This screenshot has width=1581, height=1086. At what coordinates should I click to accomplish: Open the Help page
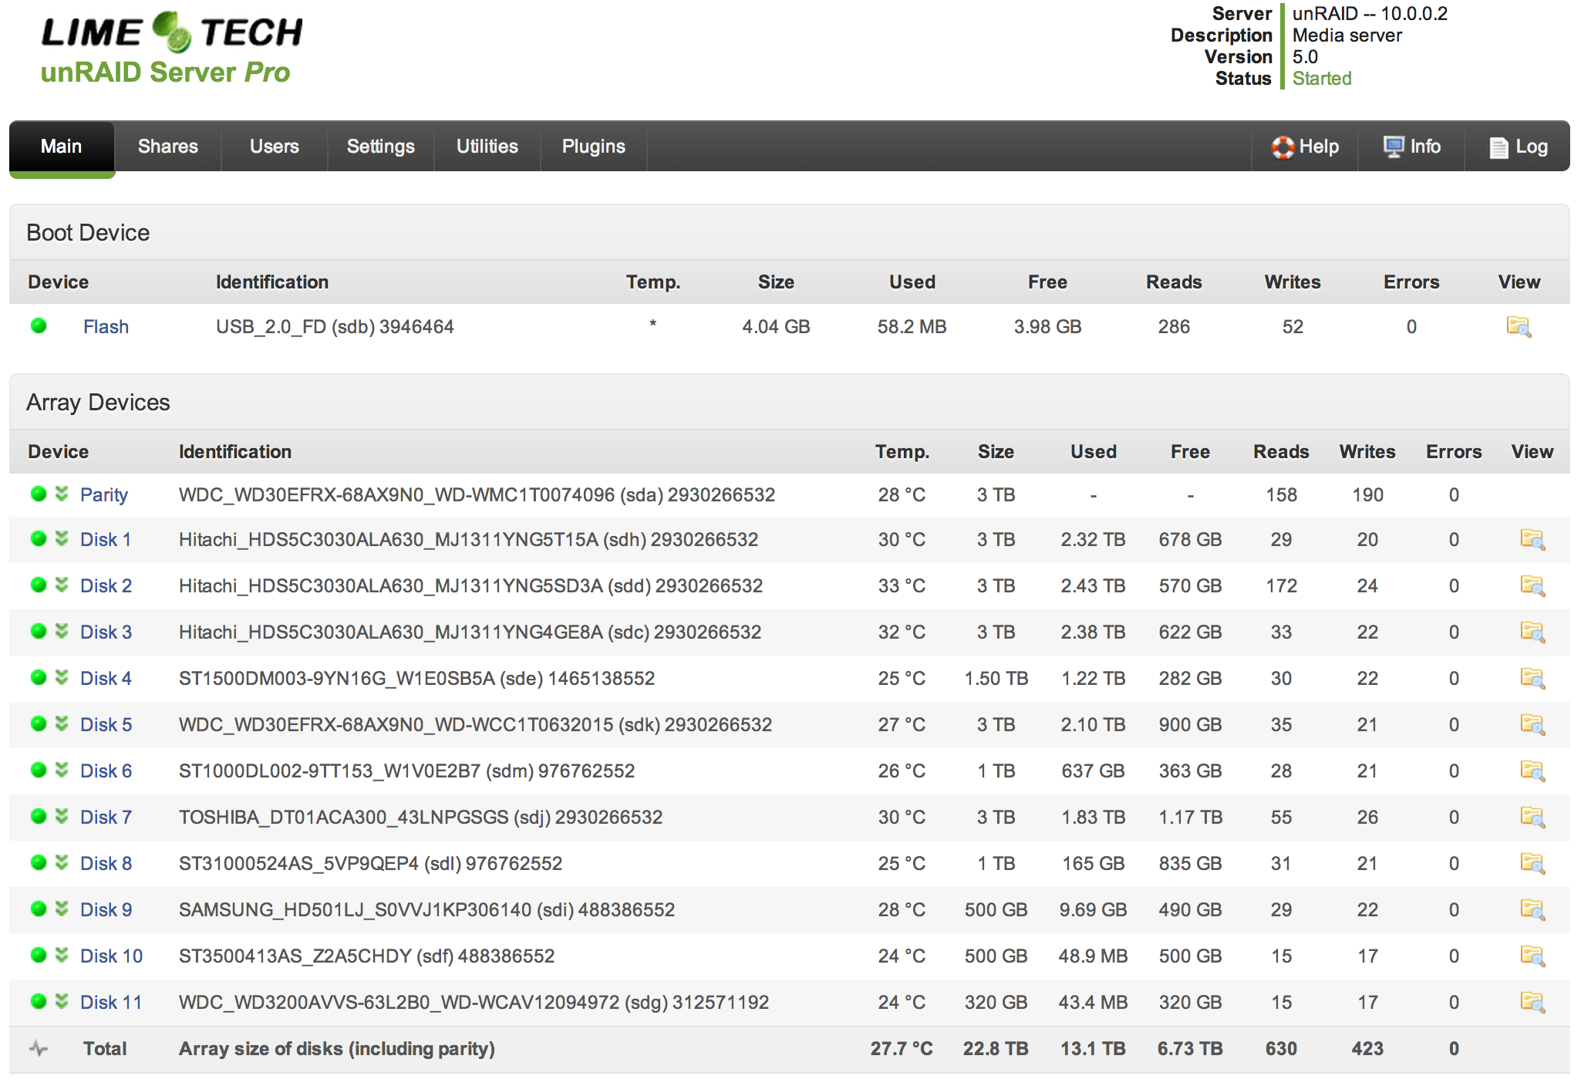pyautogui.click(x=1305, y=147)
